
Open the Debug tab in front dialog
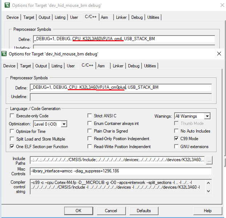[x=133, y=66]
